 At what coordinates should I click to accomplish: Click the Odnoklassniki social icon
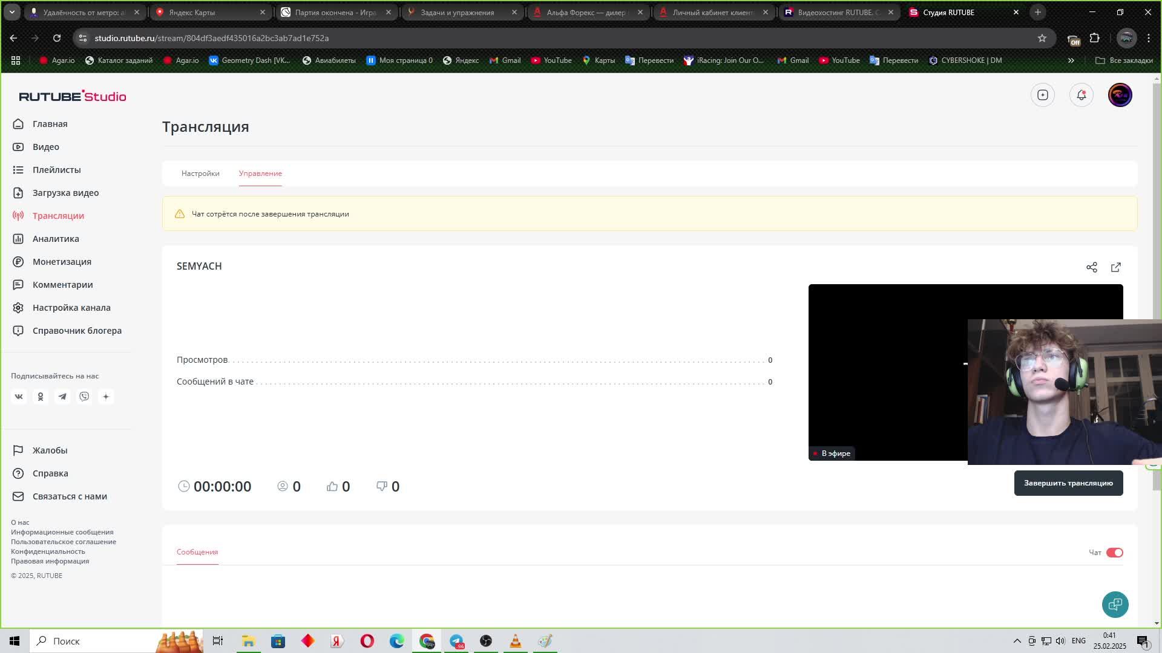tap(41, 397)
